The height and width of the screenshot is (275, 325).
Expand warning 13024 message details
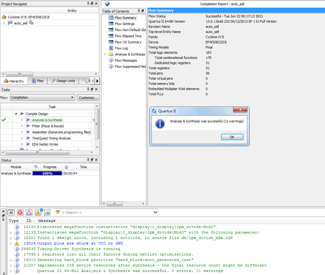coord(10,244)
